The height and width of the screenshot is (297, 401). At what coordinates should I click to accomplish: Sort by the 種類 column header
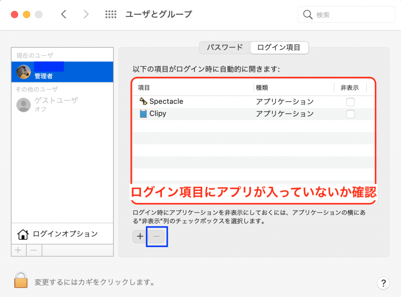click(262, 88)
